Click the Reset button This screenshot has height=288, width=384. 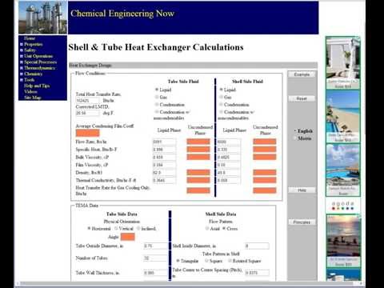pyautogui.click(x=302, y=98)
